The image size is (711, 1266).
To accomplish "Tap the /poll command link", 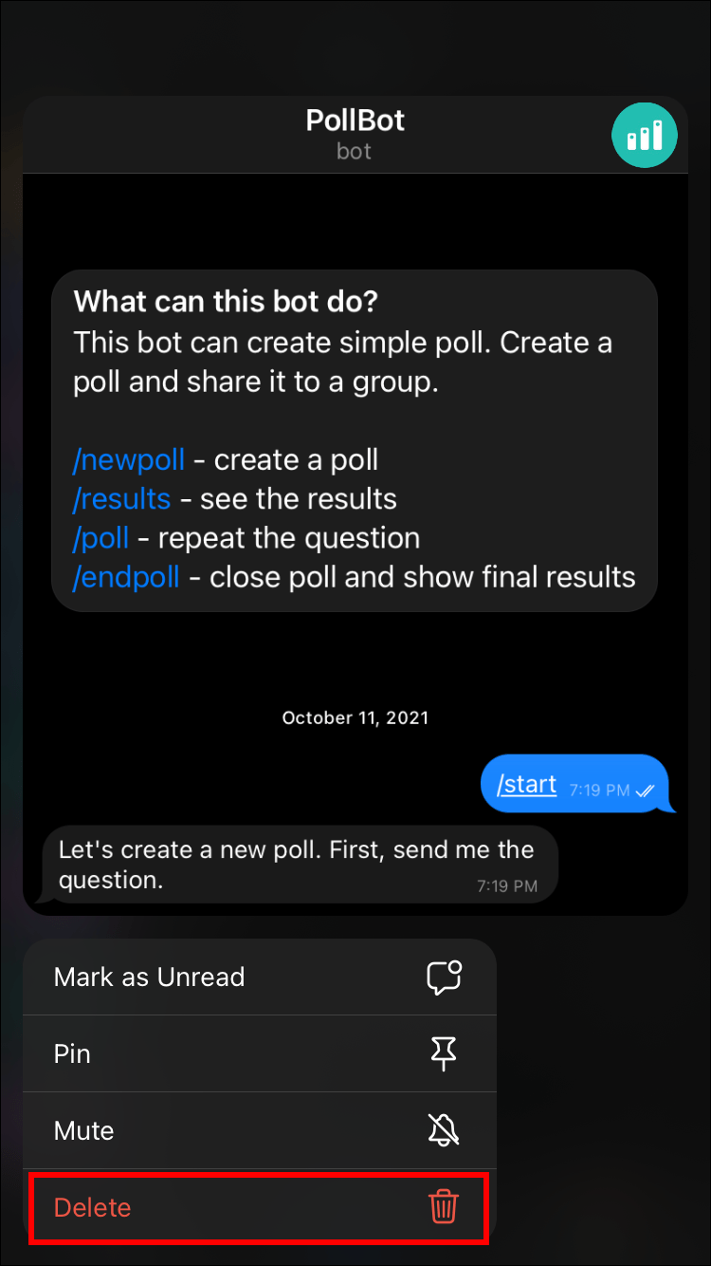I will pyautogui.click(x=100, y=538).
